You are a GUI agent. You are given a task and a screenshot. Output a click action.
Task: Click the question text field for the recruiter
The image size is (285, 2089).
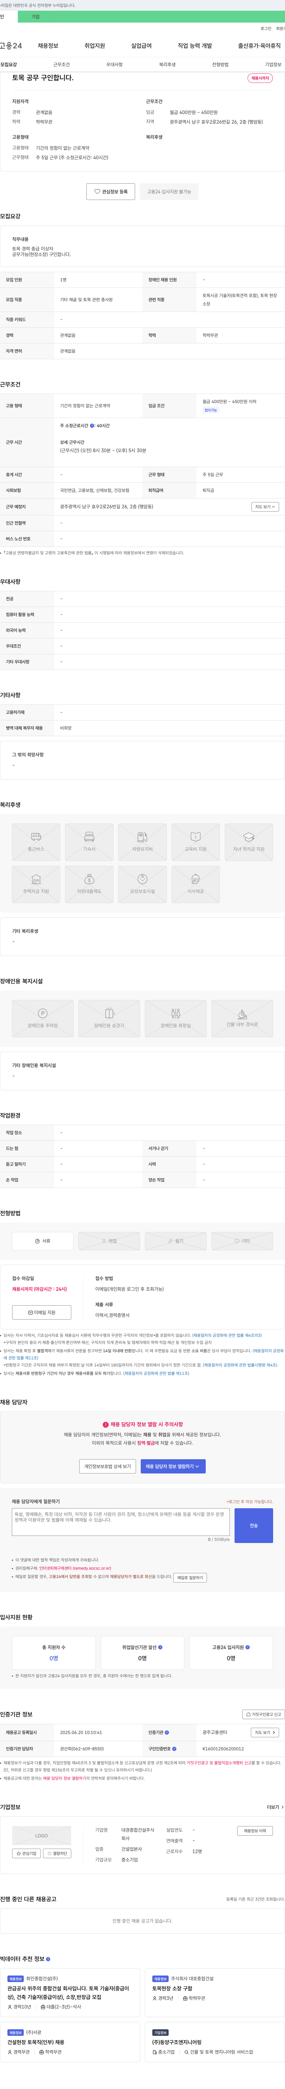(x=121, y=1522)
